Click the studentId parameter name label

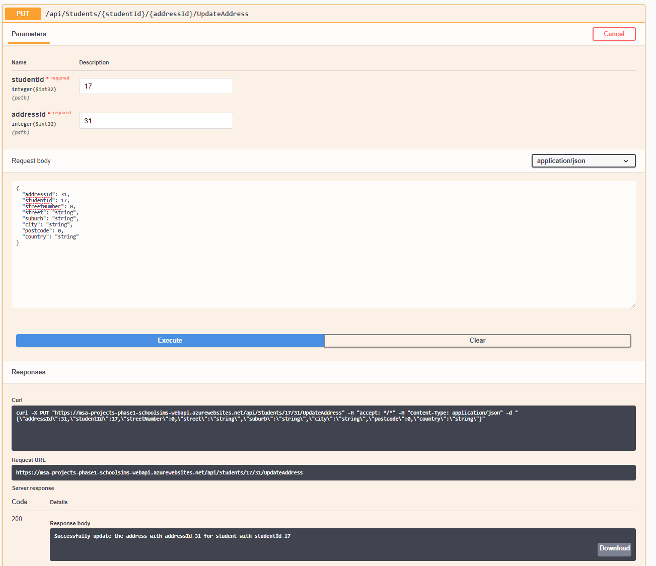(28, 79)
